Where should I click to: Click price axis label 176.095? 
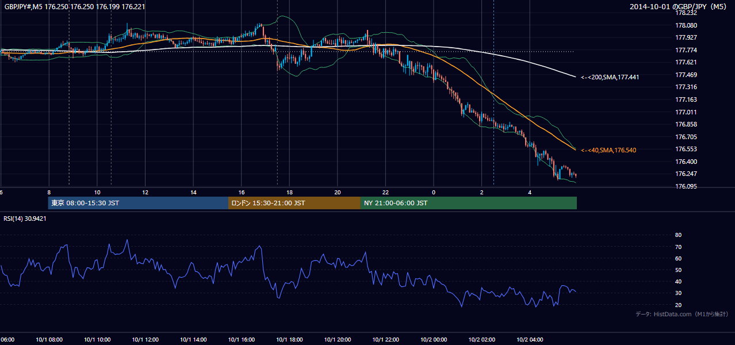686,186
